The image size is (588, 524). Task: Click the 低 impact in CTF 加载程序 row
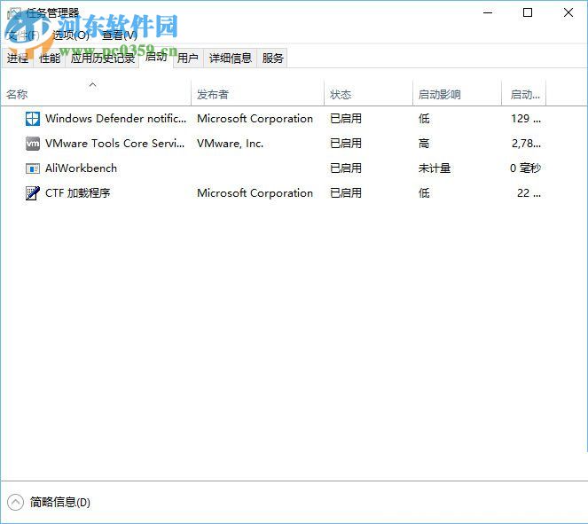tap(424, 193)
